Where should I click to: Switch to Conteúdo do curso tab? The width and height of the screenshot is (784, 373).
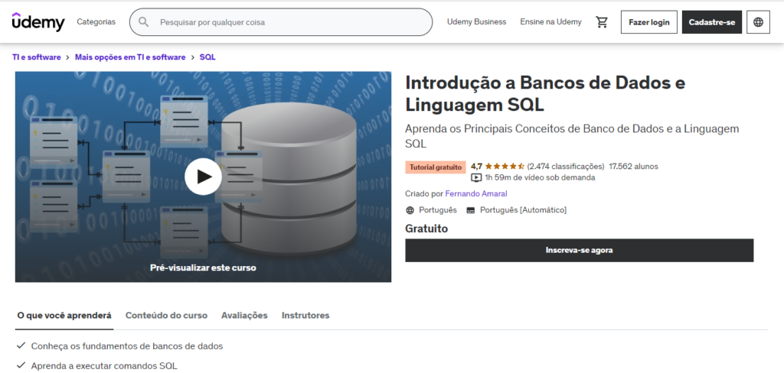click(166, 316)
